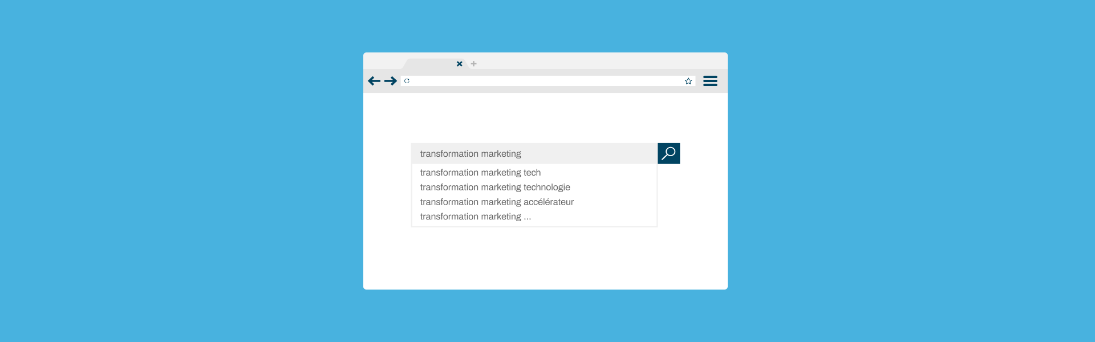Click the magnifying glass search button

(x=668, y=153)
